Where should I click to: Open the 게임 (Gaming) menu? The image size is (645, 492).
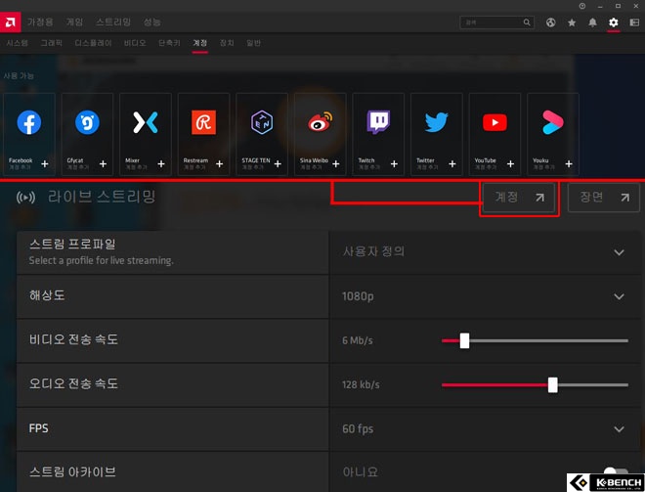click(75, 22)
